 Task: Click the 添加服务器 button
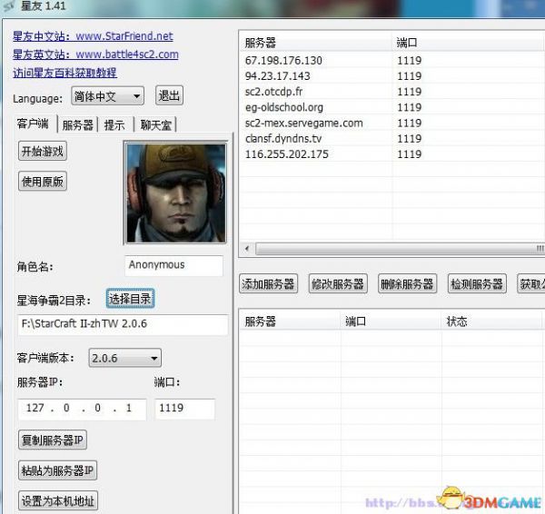[x=269, y=284]
